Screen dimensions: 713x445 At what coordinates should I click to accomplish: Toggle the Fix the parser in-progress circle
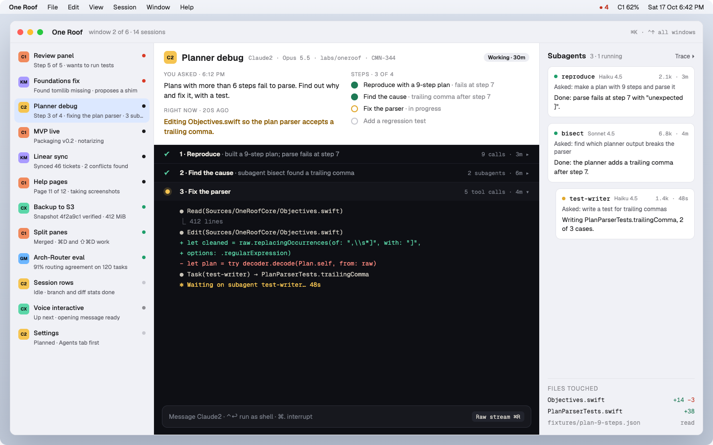click(x=355, y=109)
